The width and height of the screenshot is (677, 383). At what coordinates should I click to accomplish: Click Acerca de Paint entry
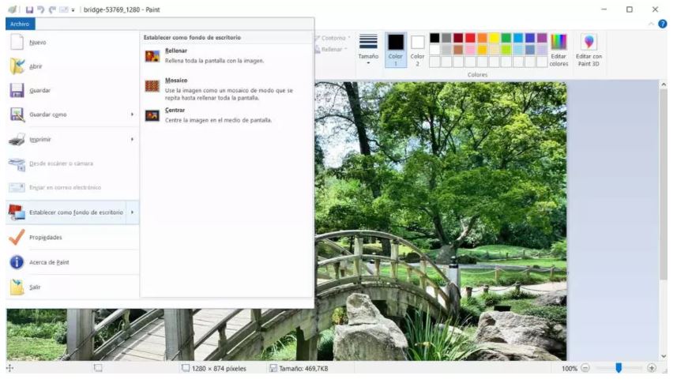73,262
